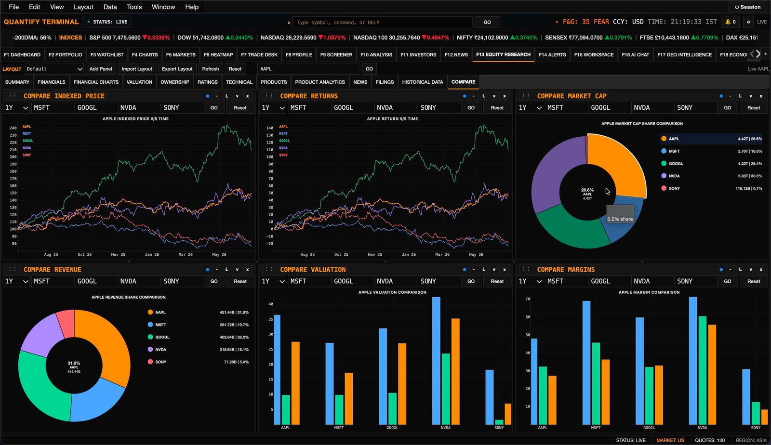Grab the drag handle of Compare Indexed Price
771x445 pixels.
13,96
